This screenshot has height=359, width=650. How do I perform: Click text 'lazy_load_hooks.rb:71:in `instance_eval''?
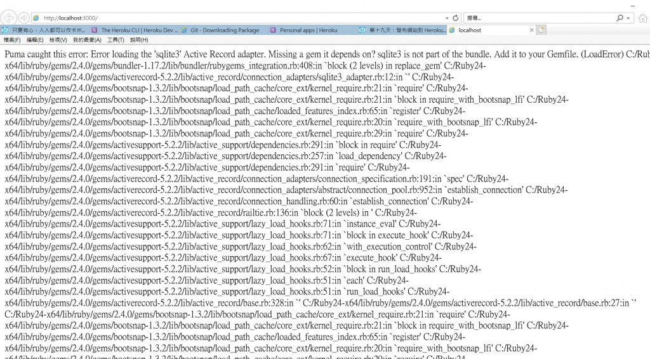tap(323, 224)
